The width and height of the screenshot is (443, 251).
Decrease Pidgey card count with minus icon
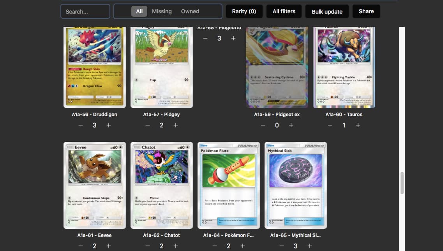(x=148, y=125)
